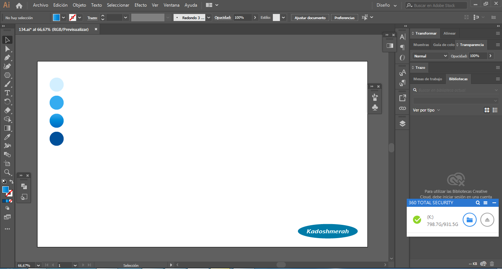Select the Paintbrush tool

(x=7, y=84)
